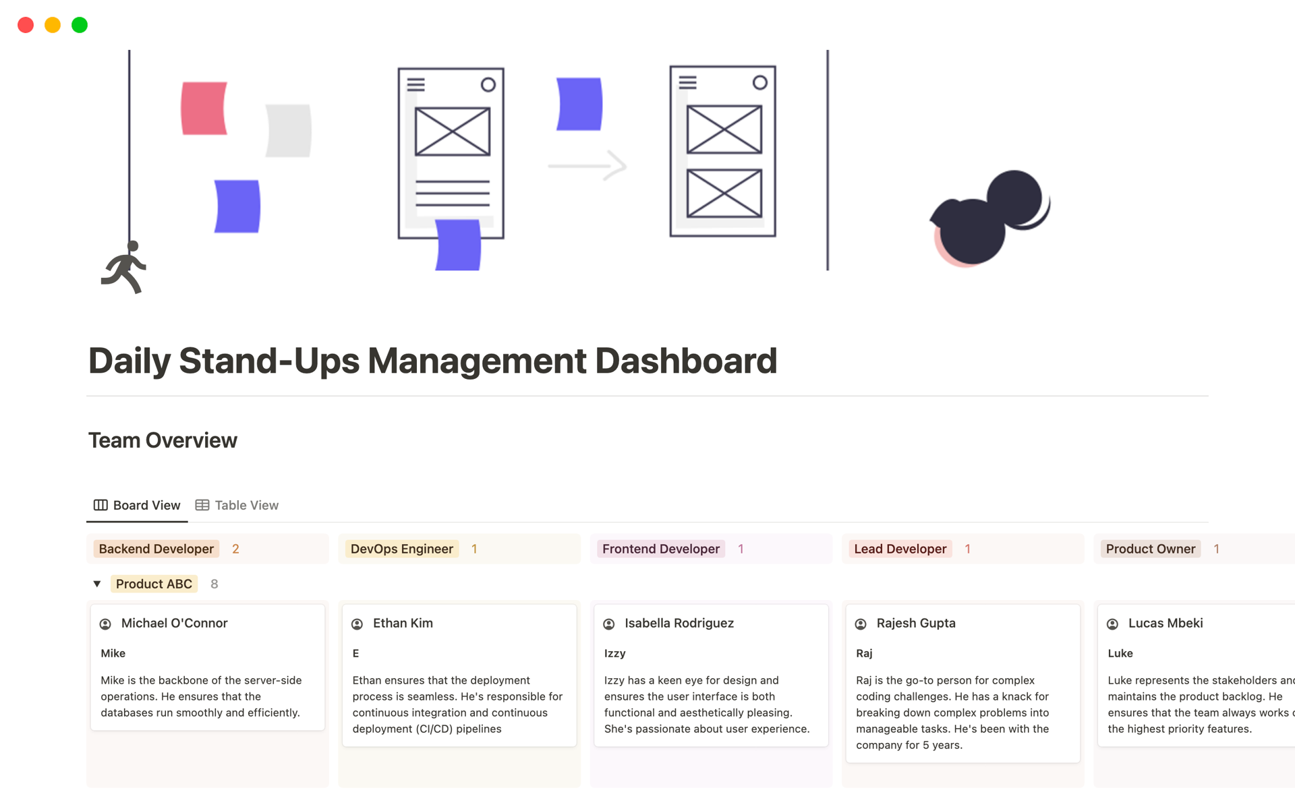Expand the DevOps Engineer section

[x=401, y=549]
